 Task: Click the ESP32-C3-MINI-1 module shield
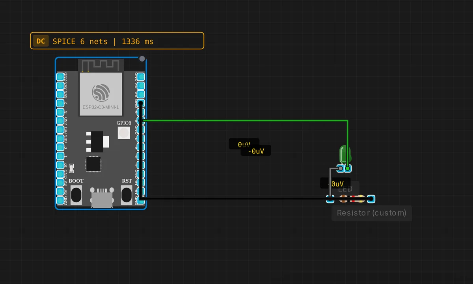(101, 94)
